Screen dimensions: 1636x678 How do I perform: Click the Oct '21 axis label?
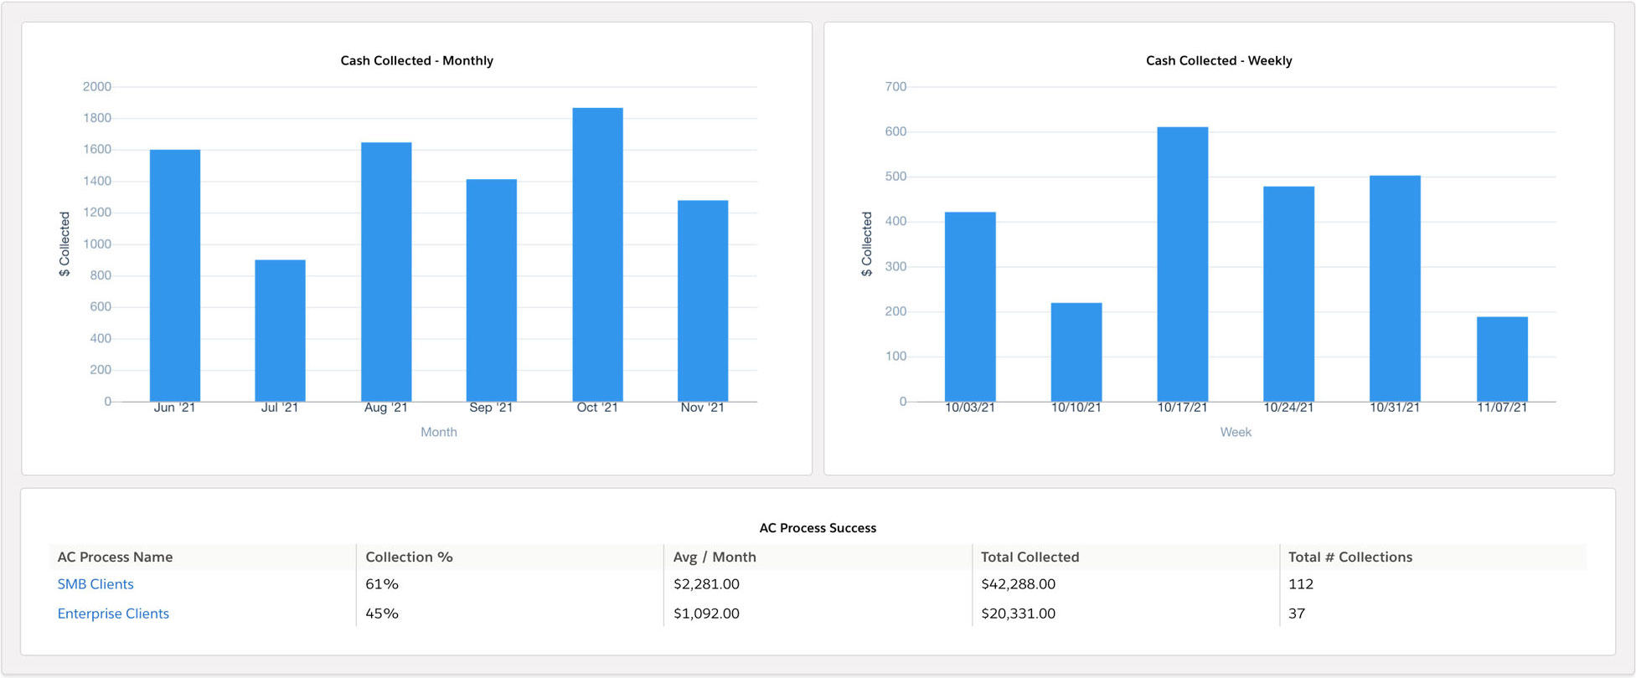pos(597,408)
